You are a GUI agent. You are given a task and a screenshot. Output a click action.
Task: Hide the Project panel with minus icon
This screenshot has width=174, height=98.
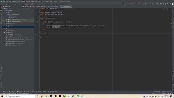click(x=33, y=7)
